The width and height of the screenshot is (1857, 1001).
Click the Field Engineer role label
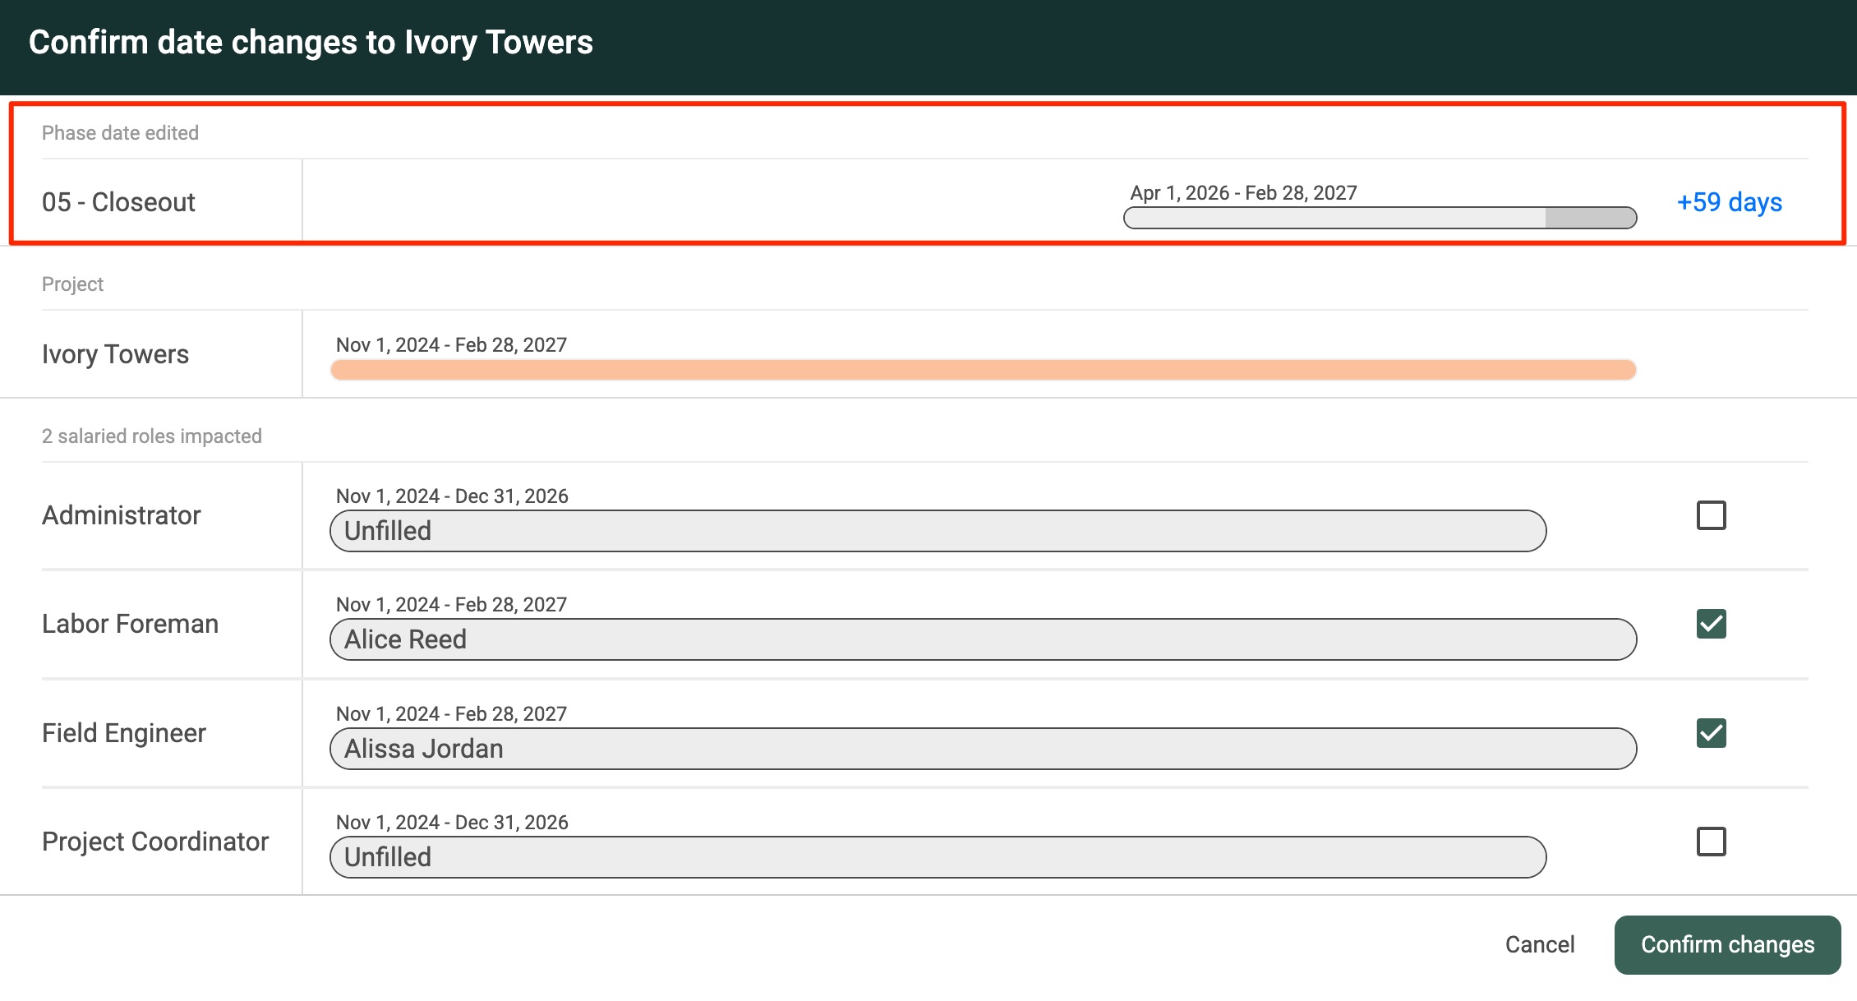[x=123, y=733]
